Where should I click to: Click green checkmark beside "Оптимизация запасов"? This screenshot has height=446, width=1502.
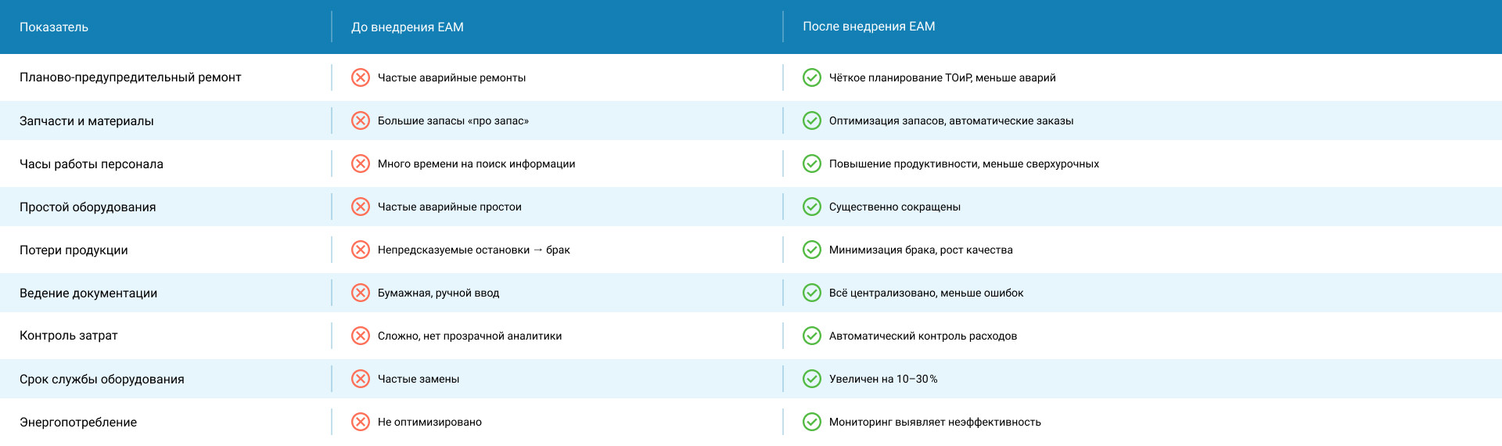pos(812,120)
